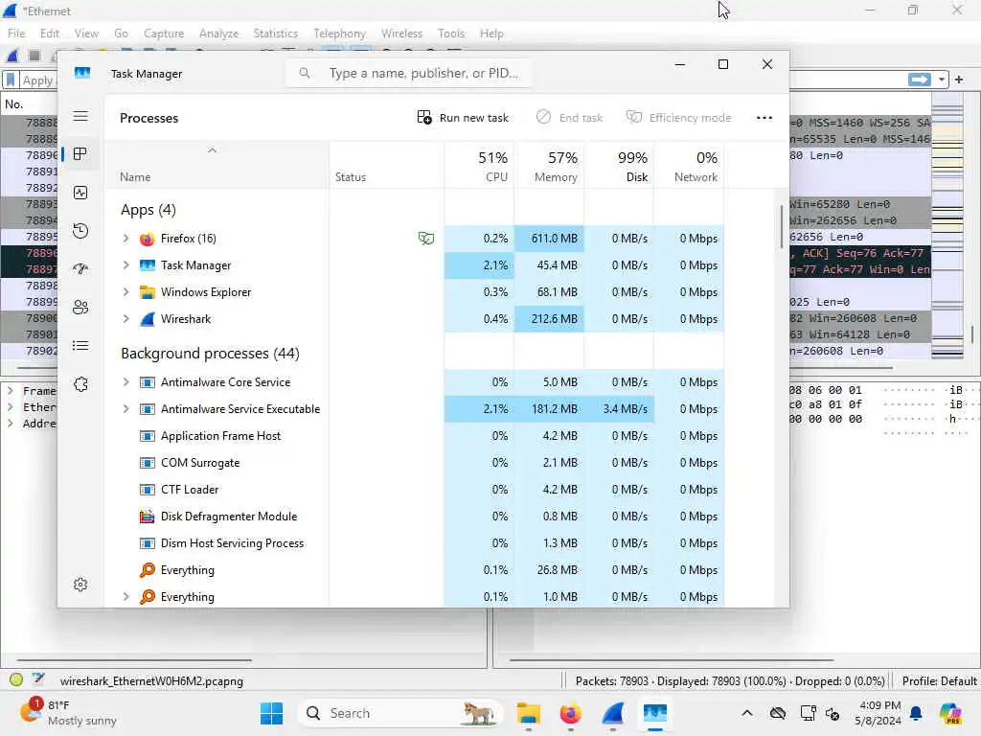
Task: Expand Antimalware Service Executable row
Action: click(x=125, y=409)
